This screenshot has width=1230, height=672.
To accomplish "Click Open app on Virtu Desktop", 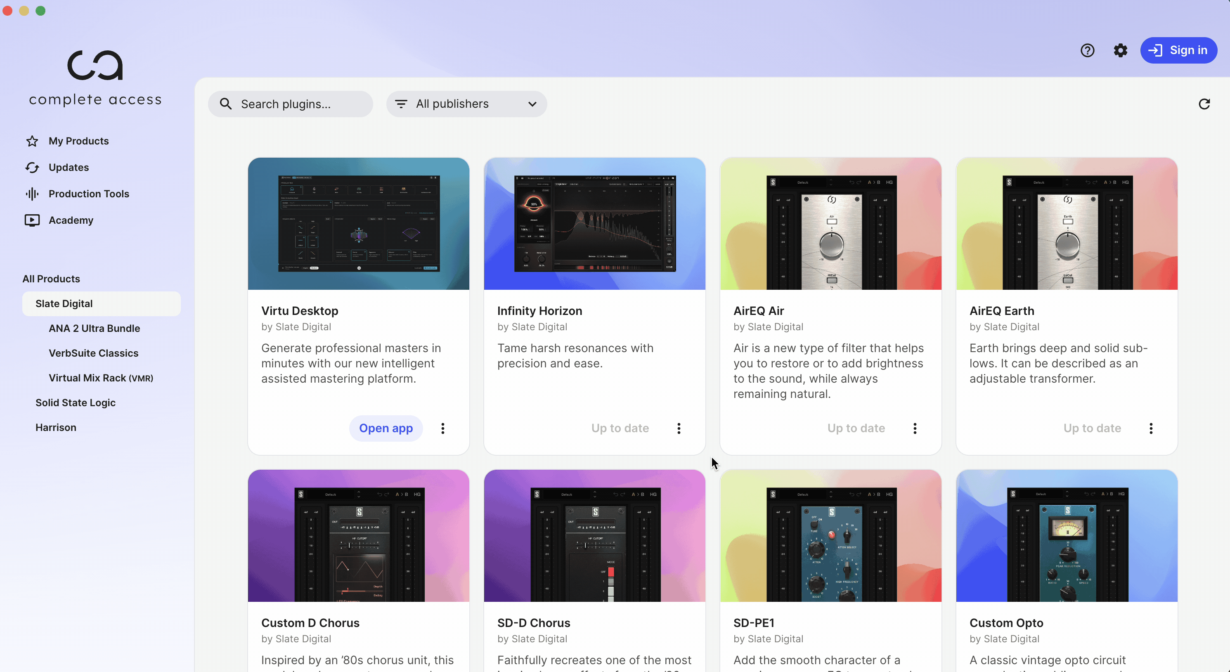I will (386, 428).
